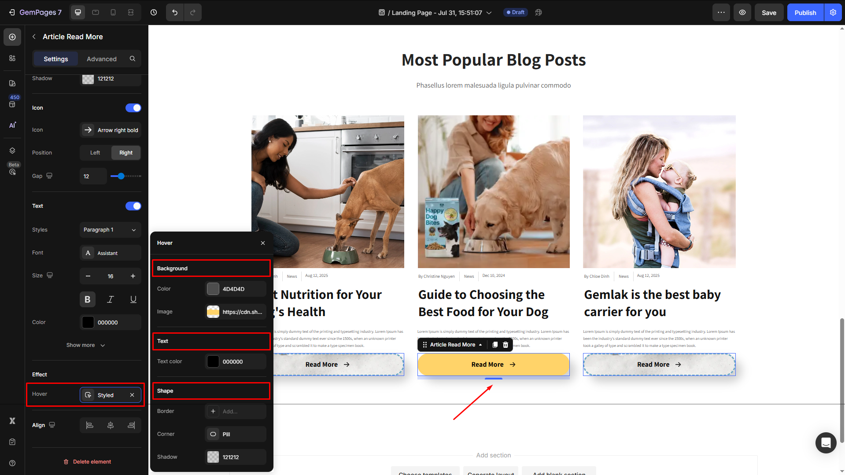Switch to the Settings tab
Viewport: 845px width, 475px height.
tap(56, 59)
